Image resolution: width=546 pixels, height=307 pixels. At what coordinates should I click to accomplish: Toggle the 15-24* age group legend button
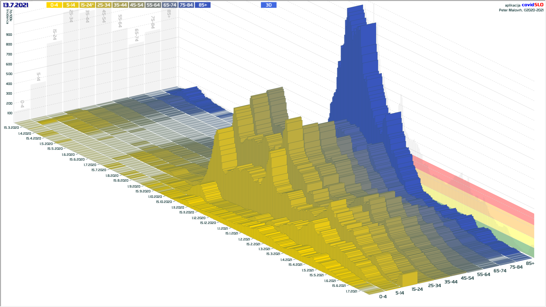click(x=87, y=5)
